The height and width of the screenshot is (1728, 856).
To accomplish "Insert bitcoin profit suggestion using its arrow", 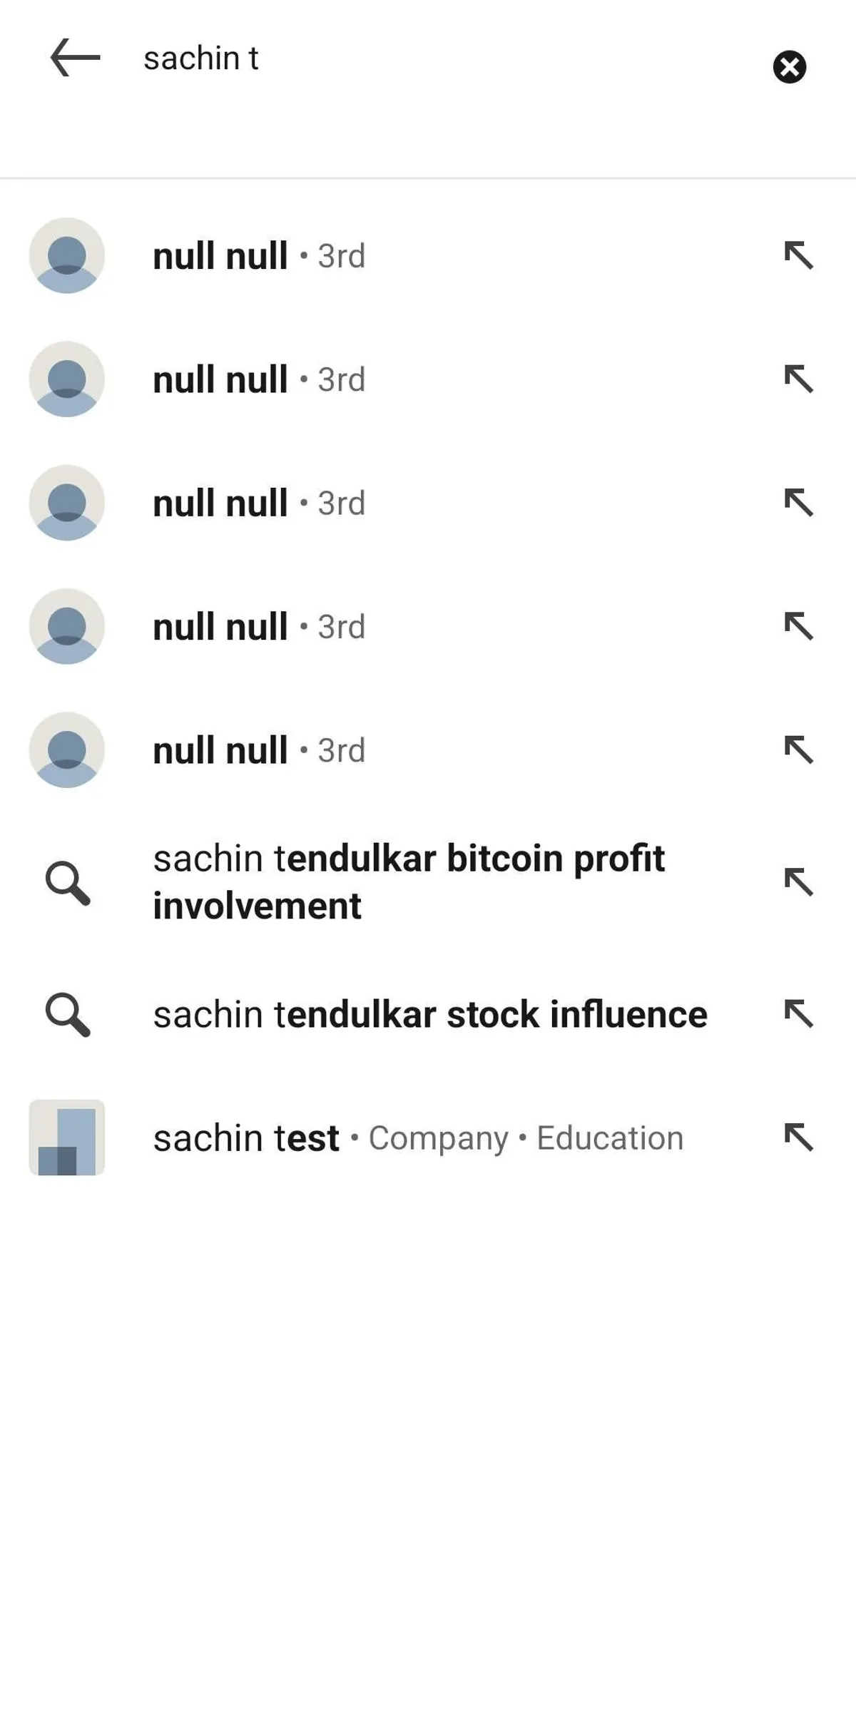I will pyautogui.click(x=798, y=882).
